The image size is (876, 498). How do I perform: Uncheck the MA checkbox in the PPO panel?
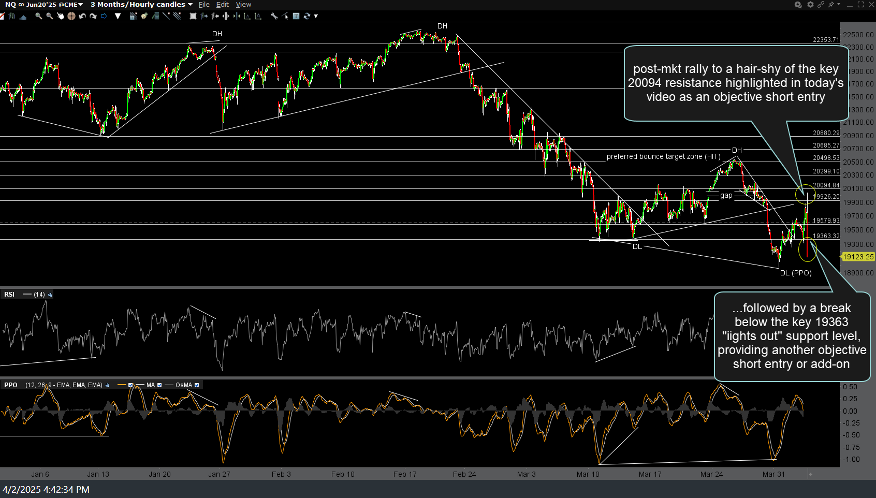(x=159, y=385)
